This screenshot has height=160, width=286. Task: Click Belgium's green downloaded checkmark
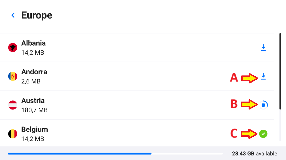[x=263, y=134]
